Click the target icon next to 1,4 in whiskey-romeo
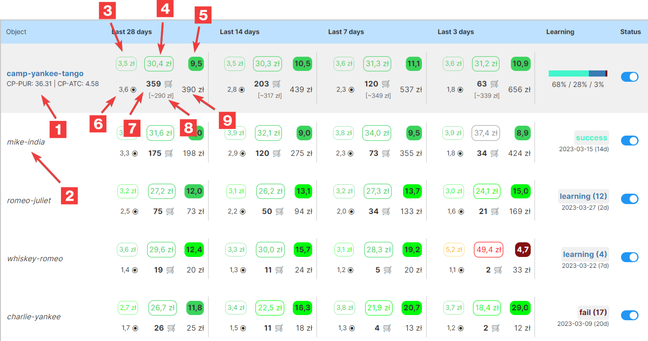The width and height of the screenshot is (648, 341). point(135,270)
